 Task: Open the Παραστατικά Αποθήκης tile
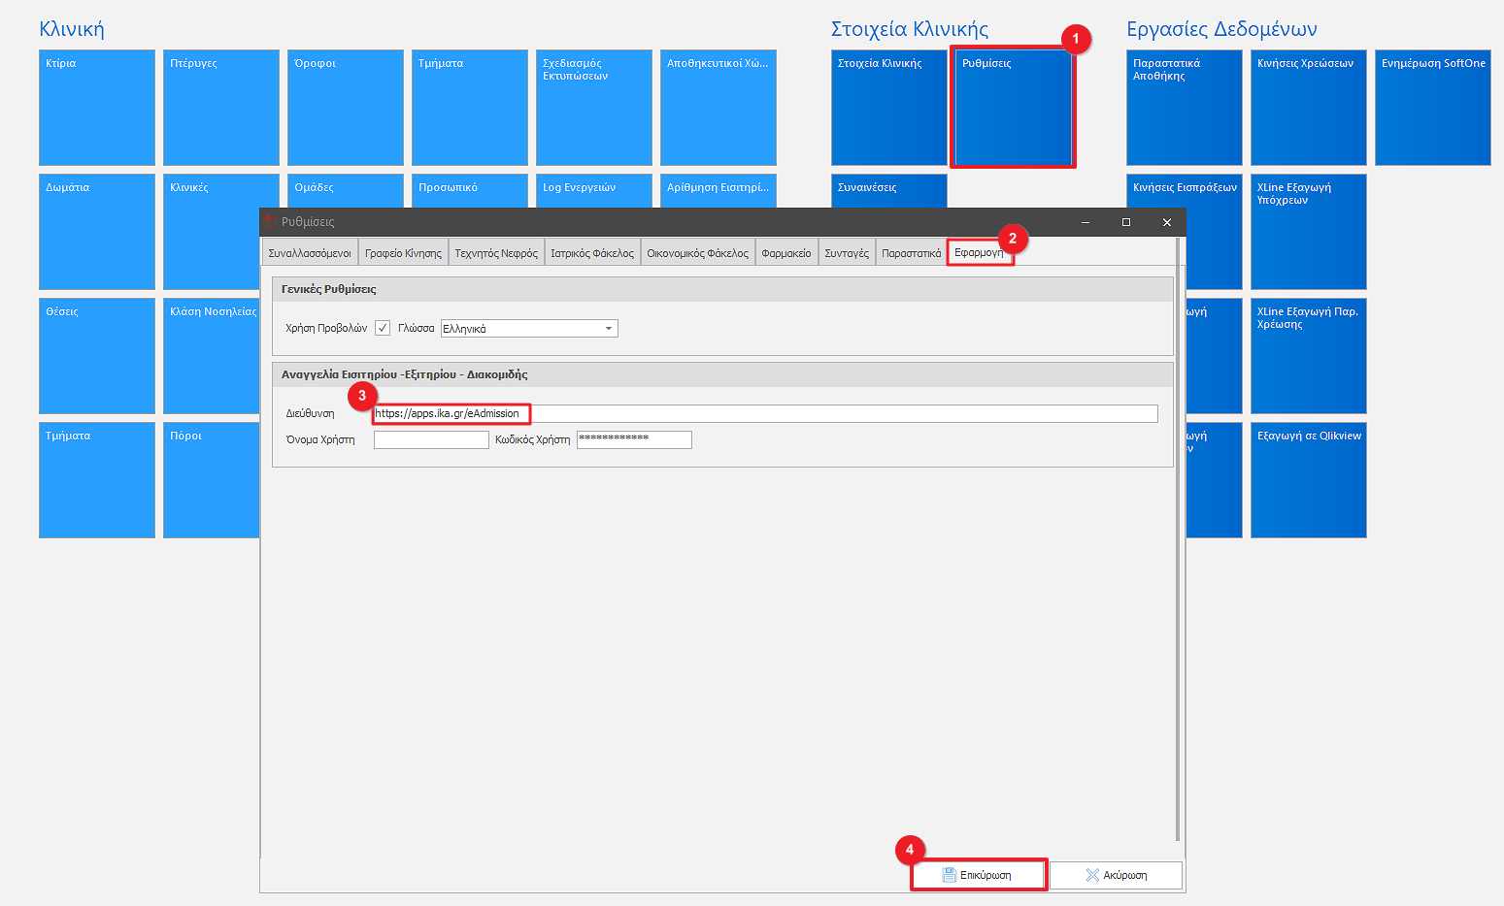coord(1184,108)
